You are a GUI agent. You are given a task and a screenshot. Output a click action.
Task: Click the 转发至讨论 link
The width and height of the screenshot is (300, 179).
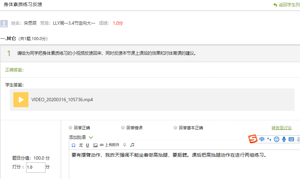[281, 128]
